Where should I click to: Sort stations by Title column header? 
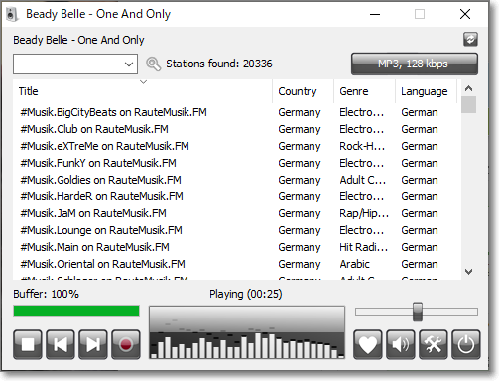coord(142,91)
